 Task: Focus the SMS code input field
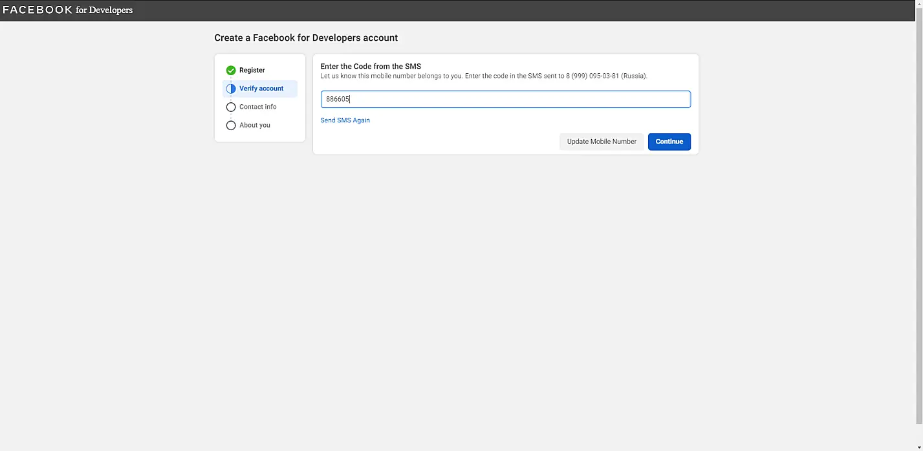point(505,100)
